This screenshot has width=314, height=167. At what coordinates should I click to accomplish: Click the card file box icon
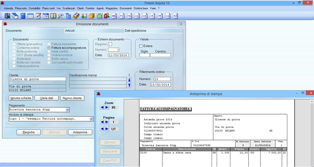(x=76, y=16)
